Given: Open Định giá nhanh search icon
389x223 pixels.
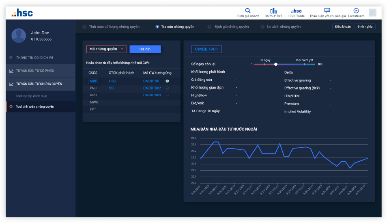Looking at the screenshot, I should [x=247, y=11].
